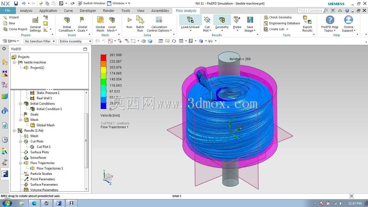368x207 pixels.
Task: Open the Selection Filter dropdown
Action: click(40, 41)
